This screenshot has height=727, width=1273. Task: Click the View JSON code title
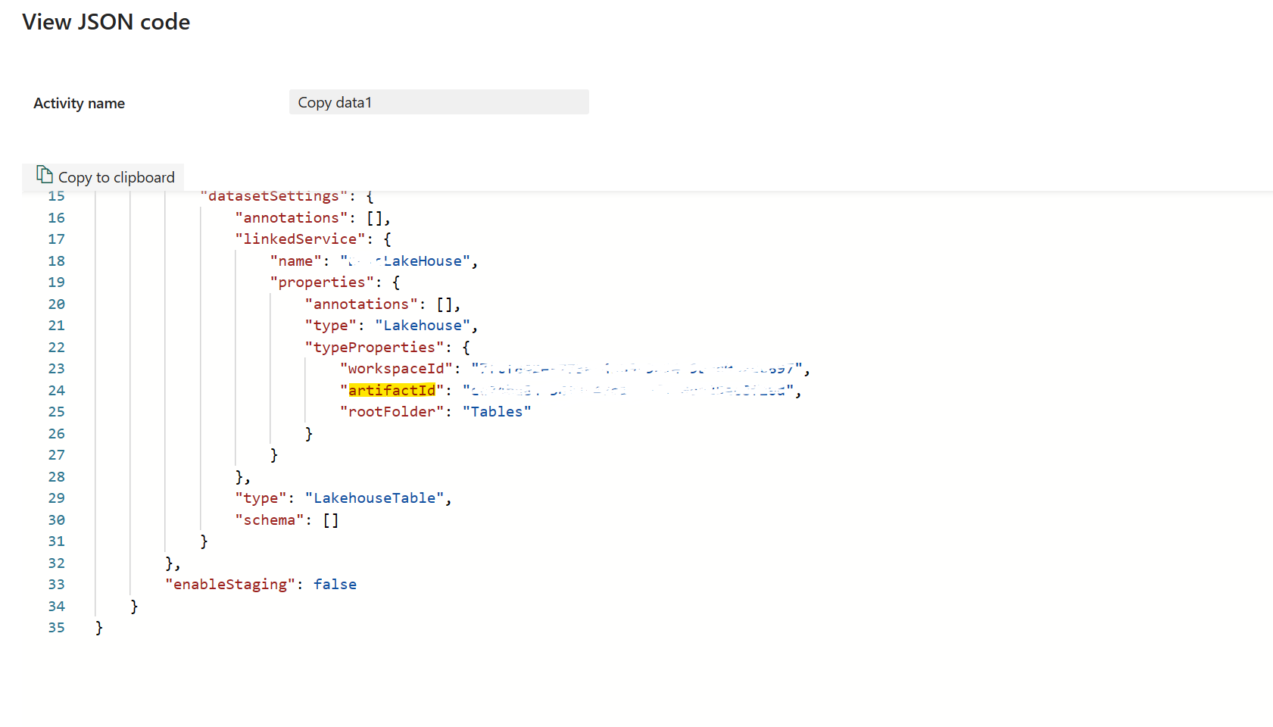point(106,22)
